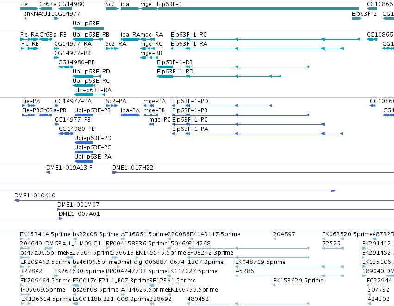Select protein Ubi-p63E-PD
The image size is (394, 306).
84,143
